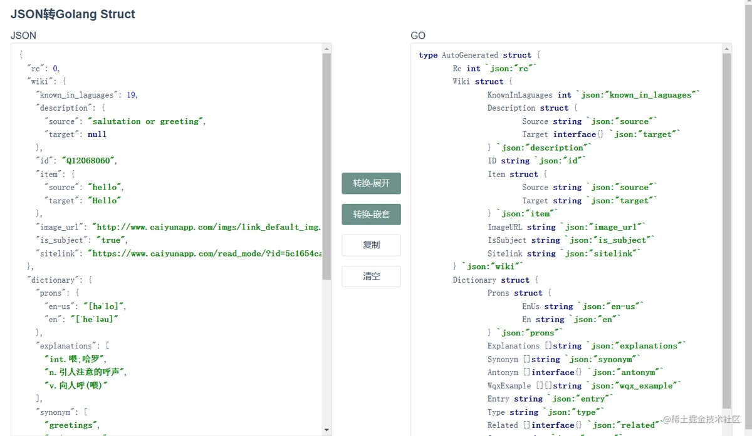Click the Go line starting "Explanations []string"
The height and width of the screenshot is (436, 752).
(x=587, y=346)
